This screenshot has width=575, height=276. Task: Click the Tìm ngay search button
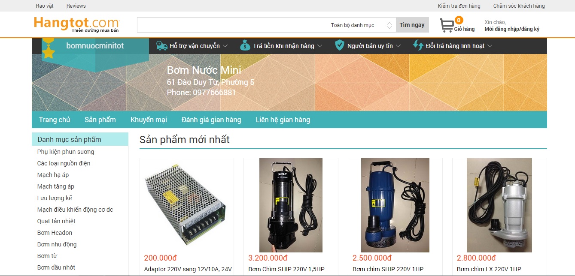point(412,25)
